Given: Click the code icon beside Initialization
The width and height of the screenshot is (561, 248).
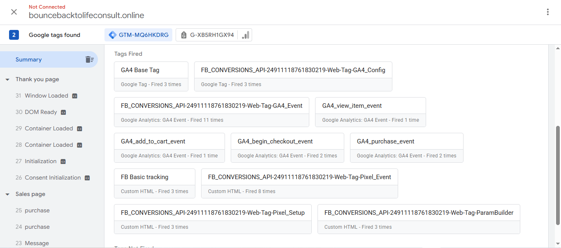Looking at the screenshot, I should click(63, 162).
